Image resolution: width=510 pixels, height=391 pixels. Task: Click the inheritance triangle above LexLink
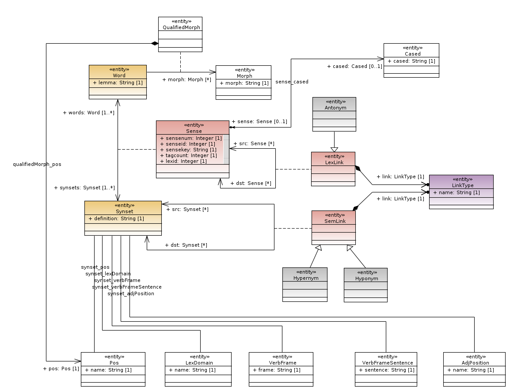click(x=335, y=150)
